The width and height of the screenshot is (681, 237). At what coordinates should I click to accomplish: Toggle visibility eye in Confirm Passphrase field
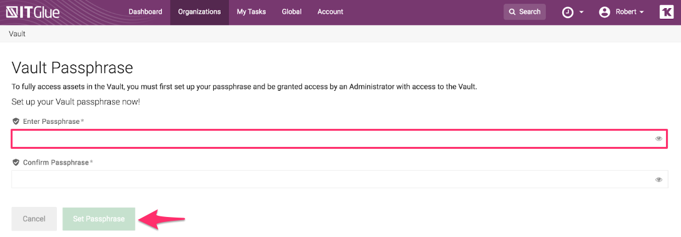tap(658, 179)
